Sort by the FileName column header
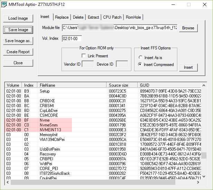 point(72,85)
